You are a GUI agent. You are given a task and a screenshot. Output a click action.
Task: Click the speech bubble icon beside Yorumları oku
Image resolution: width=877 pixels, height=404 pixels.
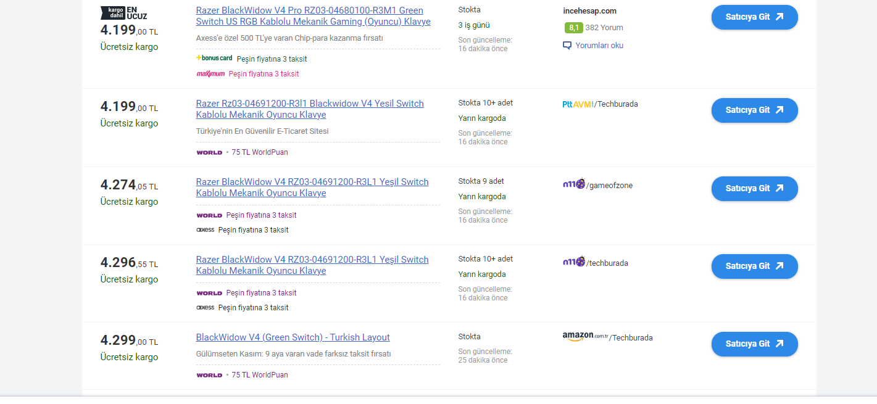pyautogui.click(x=567, y=46)
